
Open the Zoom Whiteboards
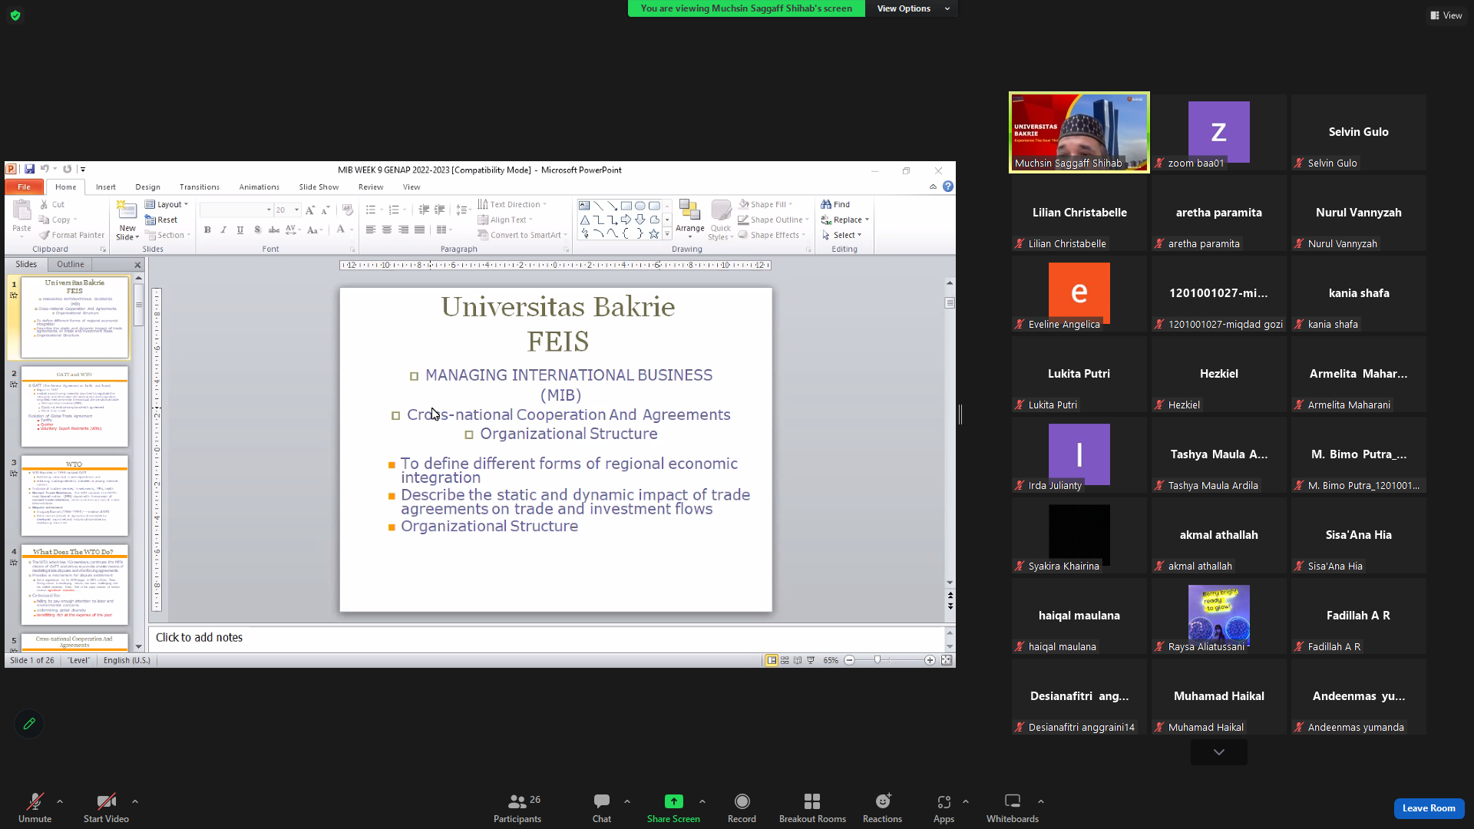(1013, 808)
